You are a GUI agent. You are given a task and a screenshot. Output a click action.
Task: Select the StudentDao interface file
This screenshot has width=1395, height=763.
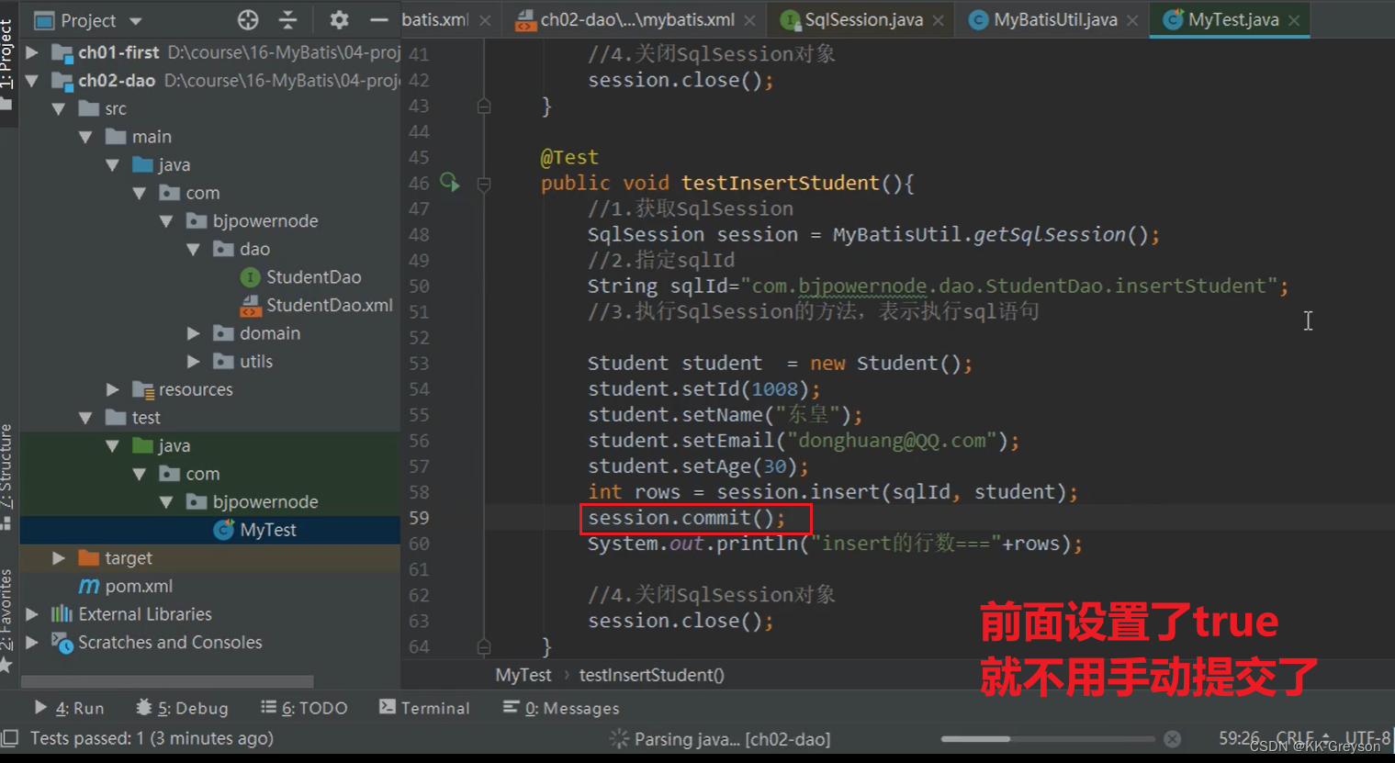pos(300,277)
